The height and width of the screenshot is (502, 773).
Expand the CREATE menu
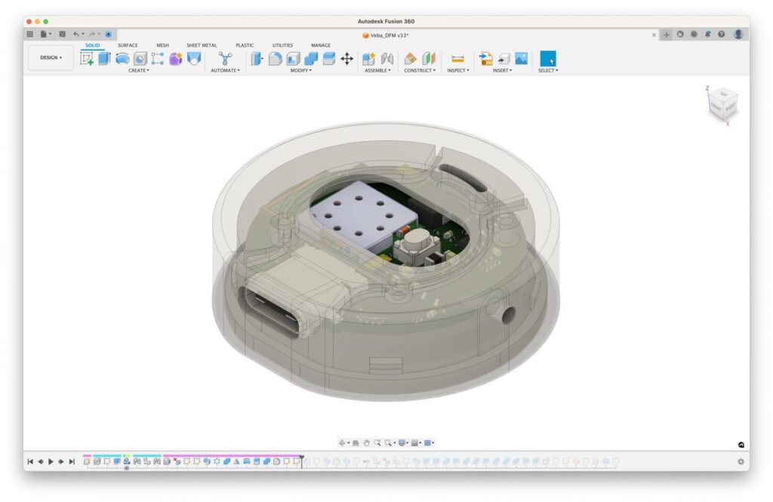(139, 70)
